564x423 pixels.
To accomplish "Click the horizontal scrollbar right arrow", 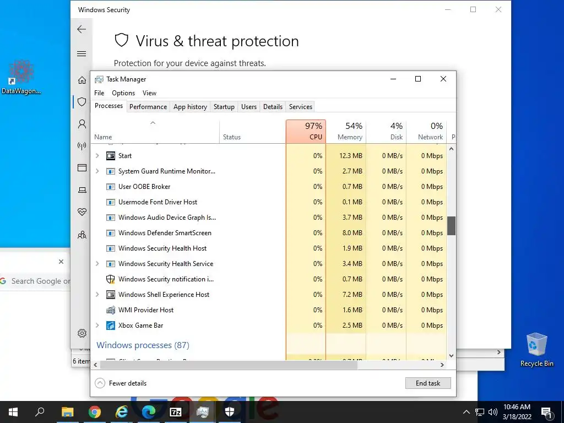I will coord(442,365).
